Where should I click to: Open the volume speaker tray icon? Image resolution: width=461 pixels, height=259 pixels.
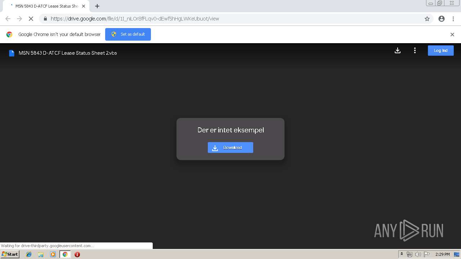418,254
